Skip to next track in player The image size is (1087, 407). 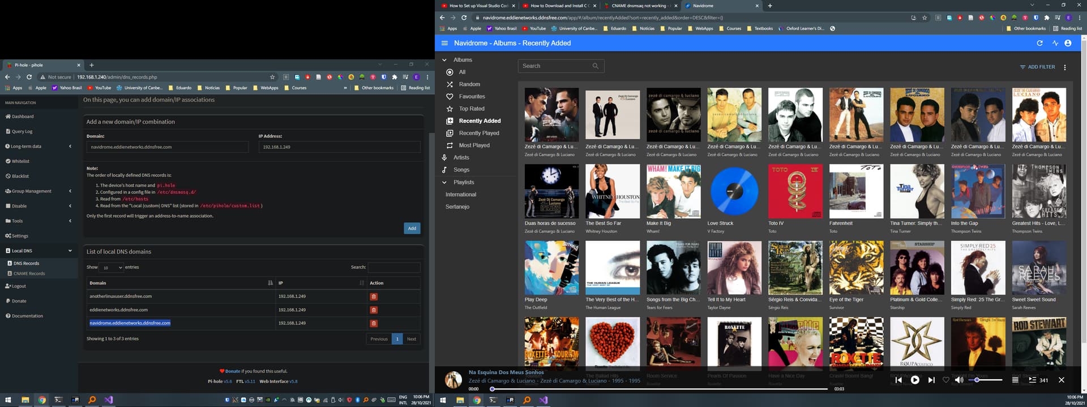click(x=931, y=380)
